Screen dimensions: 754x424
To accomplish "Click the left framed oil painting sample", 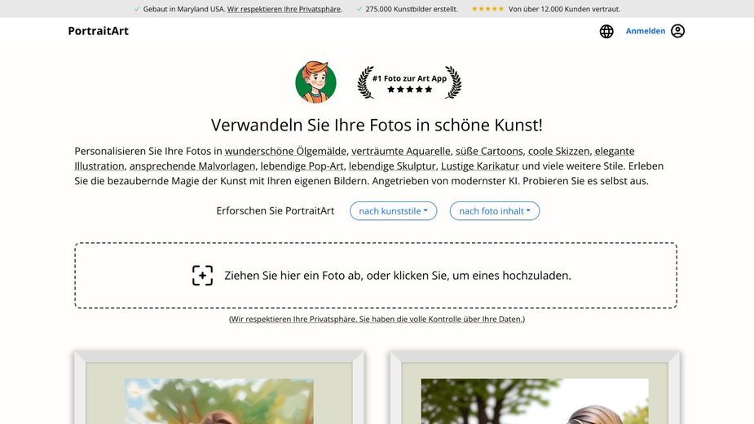I will pyautogui.click(x=218, y=388).
